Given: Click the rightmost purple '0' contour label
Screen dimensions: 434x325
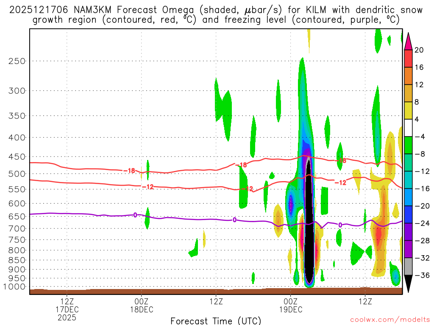Looking at the screenshot, I should 340,225.
